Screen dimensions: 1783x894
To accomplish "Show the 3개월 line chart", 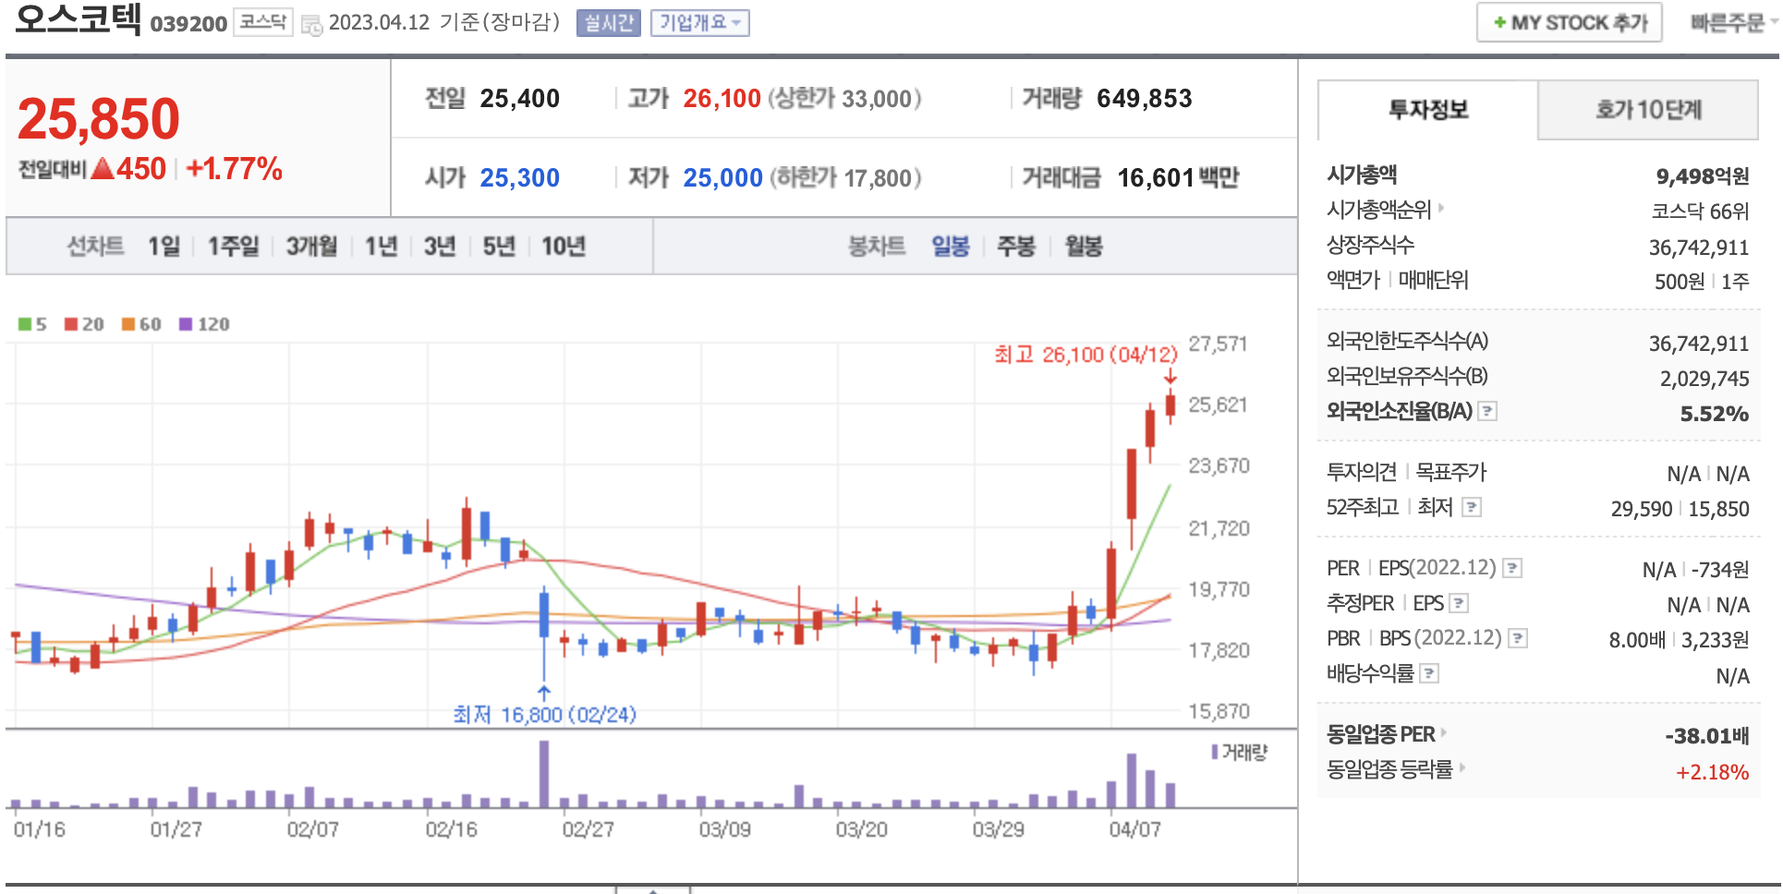I will point(311,247).
